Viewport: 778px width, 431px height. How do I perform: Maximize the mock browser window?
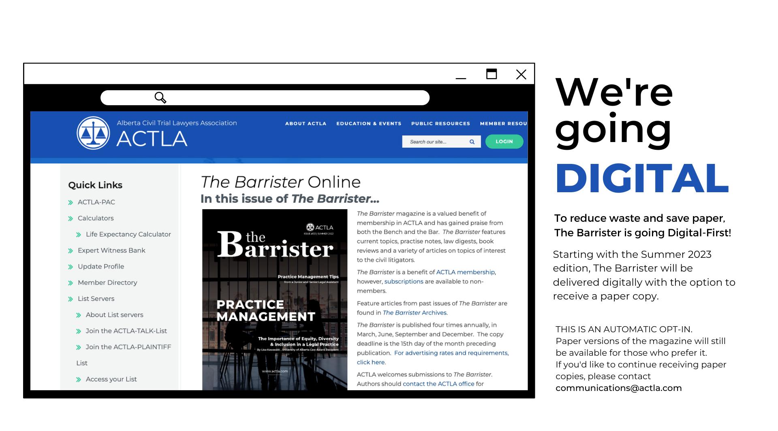[492, 74]
